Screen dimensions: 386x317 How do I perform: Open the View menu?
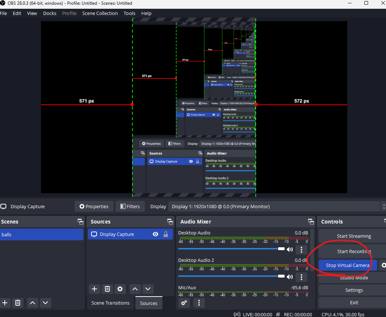[32, 13]
